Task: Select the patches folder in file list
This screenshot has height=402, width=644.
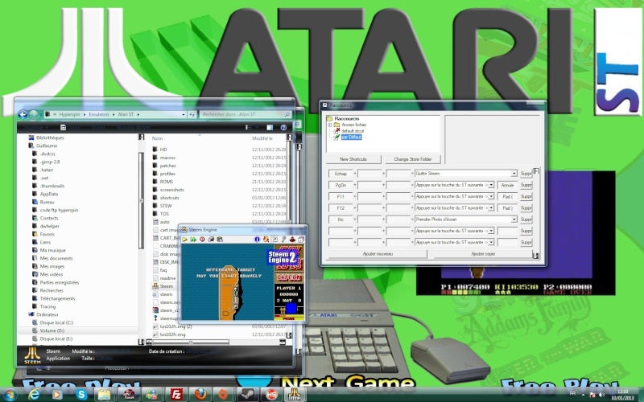Action: click(x=167, y=166)
